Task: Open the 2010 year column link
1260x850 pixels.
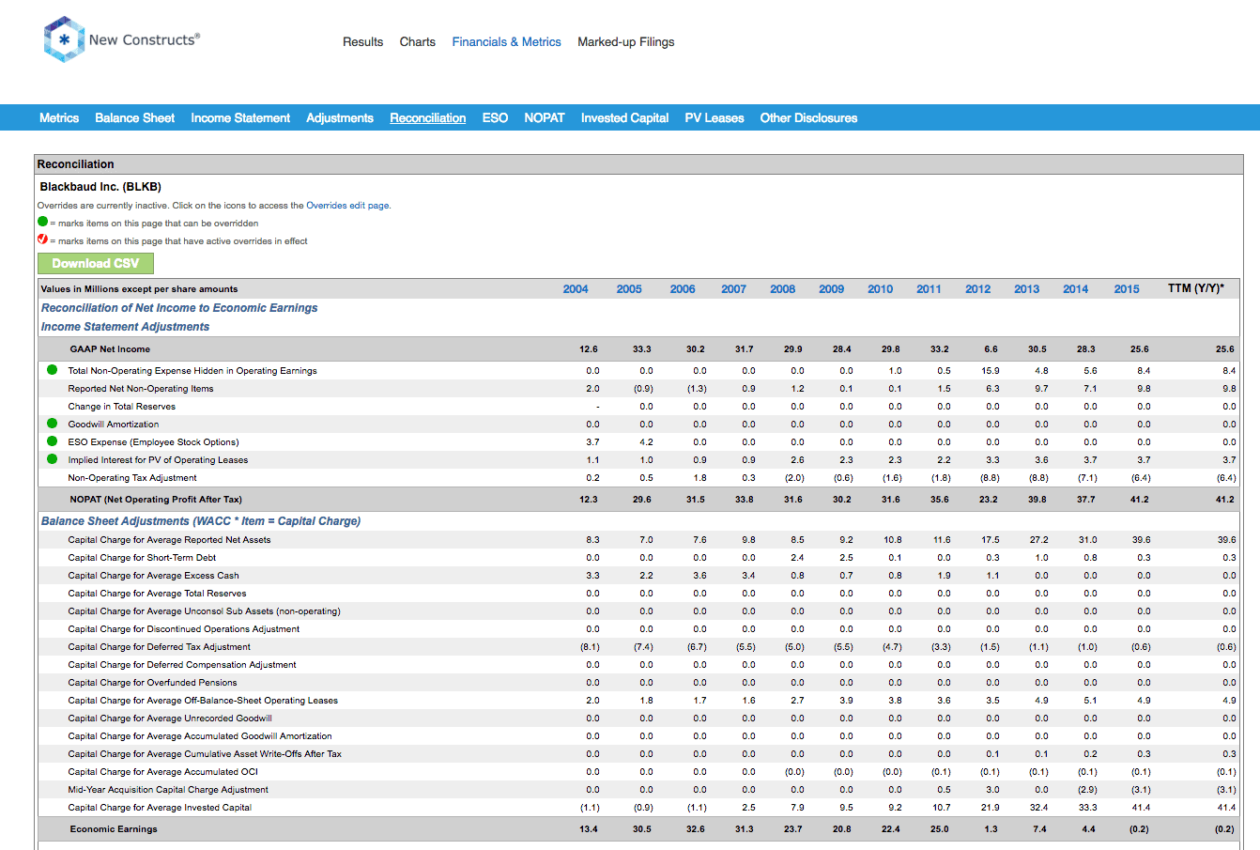Action: pos(881,289)
